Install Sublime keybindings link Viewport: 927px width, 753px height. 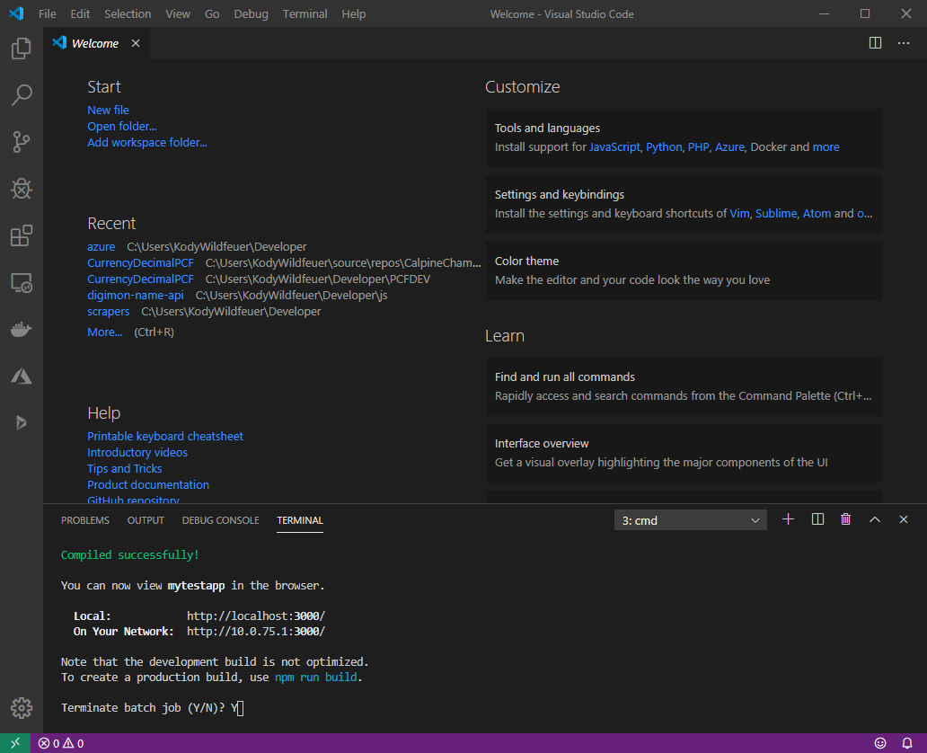[x=776, y=214]
